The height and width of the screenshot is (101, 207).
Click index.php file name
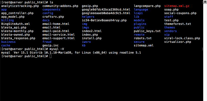[x=90, y=35]
